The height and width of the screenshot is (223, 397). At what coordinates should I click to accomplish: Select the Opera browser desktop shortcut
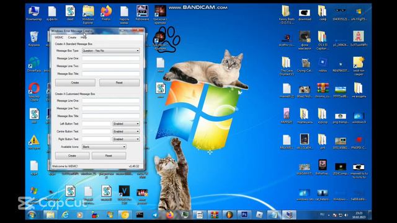click(34, 92)
